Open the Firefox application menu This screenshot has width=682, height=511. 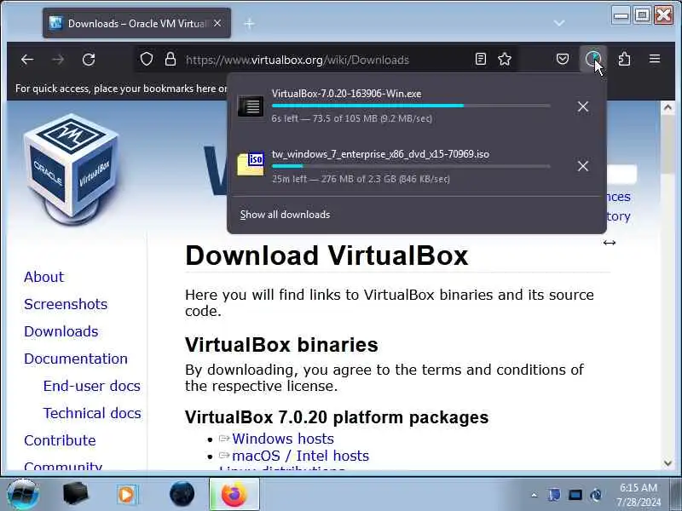click(655, 59)
